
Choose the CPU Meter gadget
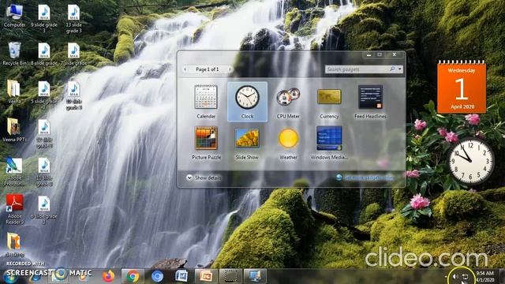pyautogui.click(x=288, y=102)
